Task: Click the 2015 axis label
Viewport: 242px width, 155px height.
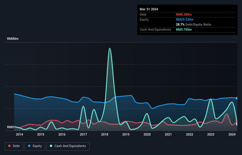Action: 41,134
